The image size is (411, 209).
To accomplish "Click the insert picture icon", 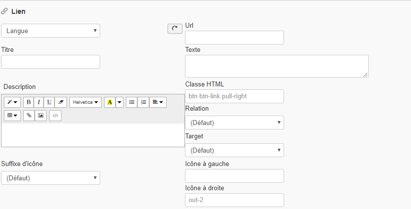I will click(41, 116).
